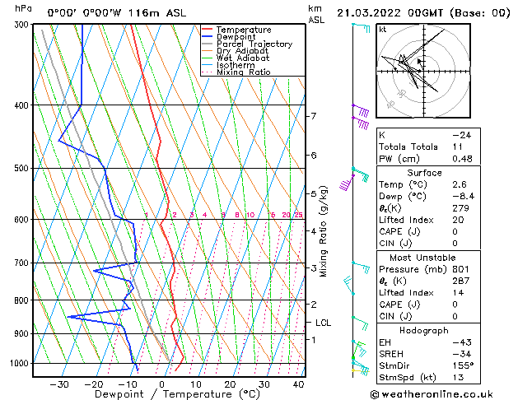Click the PW (cm) value 0.48
This screenshot has height=400, width=518.
click(x=462, y=159)
